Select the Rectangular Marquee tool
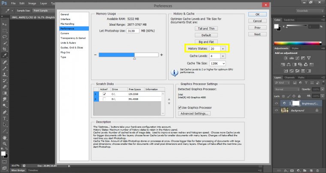 [x=5, y=31]
